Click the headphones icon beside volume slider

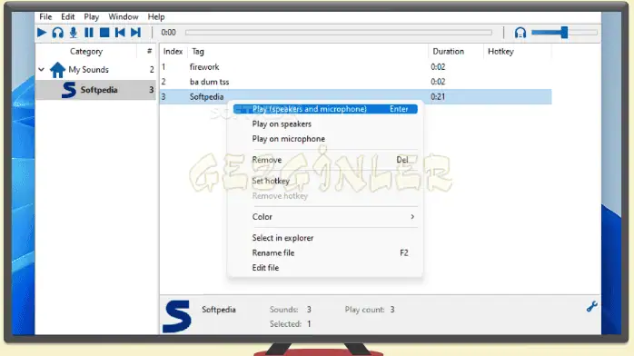[520, 33]
